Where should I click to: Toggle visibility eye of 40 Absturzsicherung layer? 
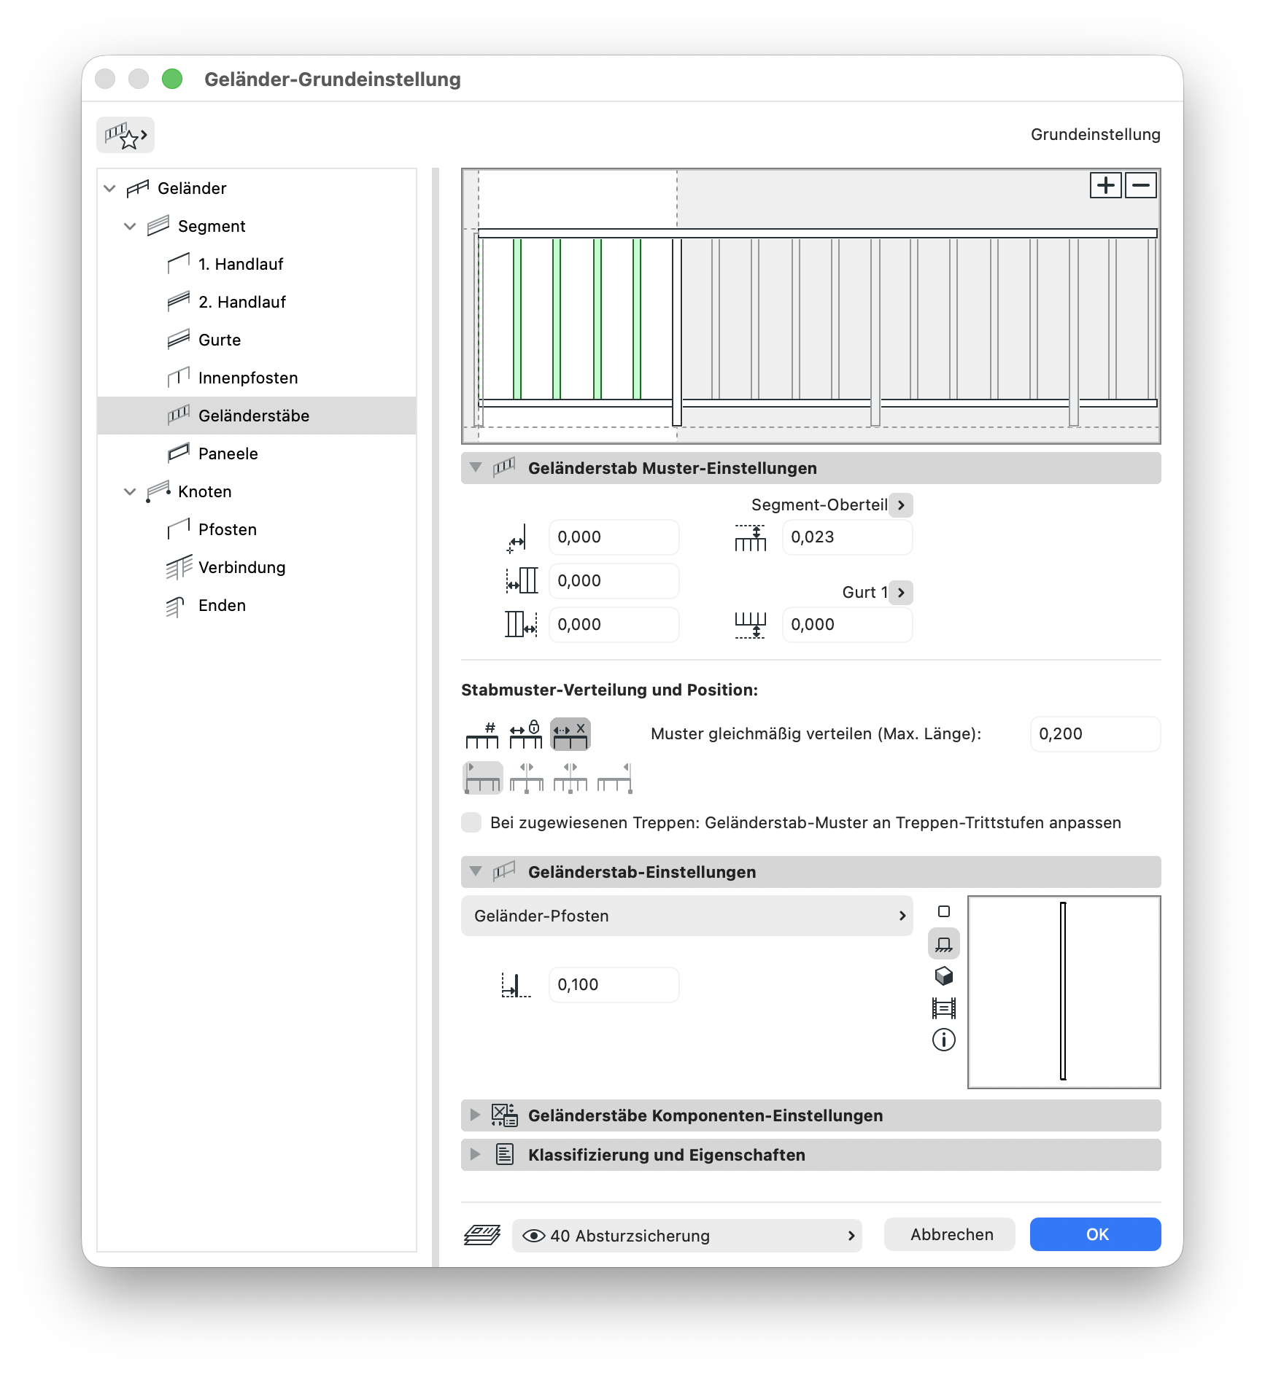[534, 1236]
